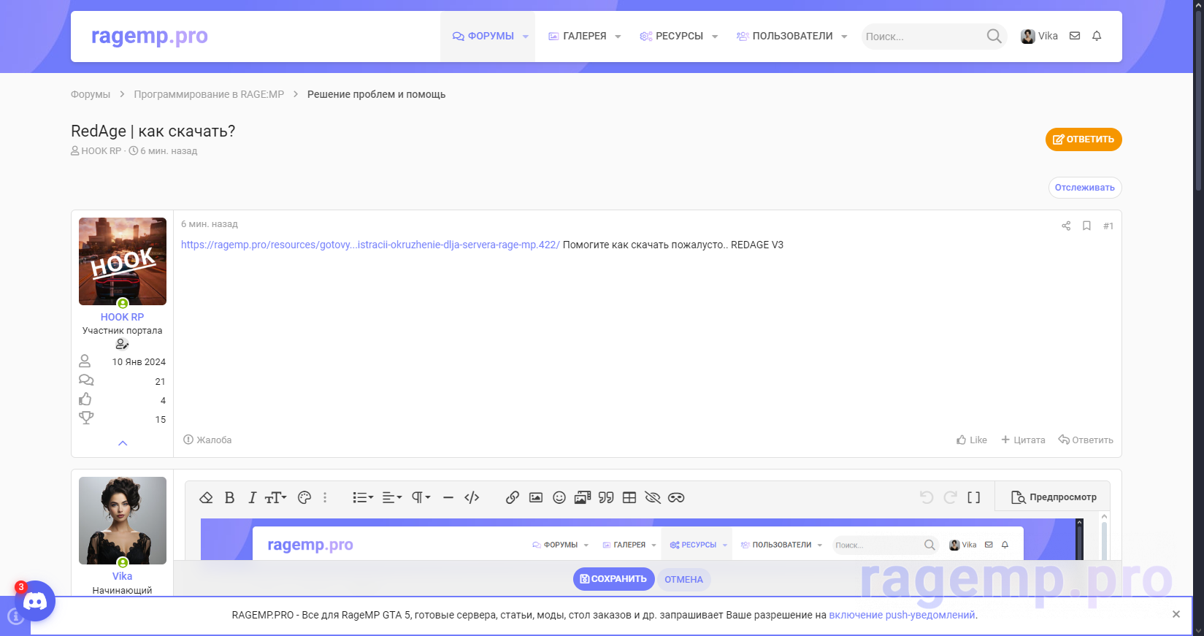Expand the РЕСУРСЫ dropdown arrow
1204x636 pixels.
coord(715,37)
